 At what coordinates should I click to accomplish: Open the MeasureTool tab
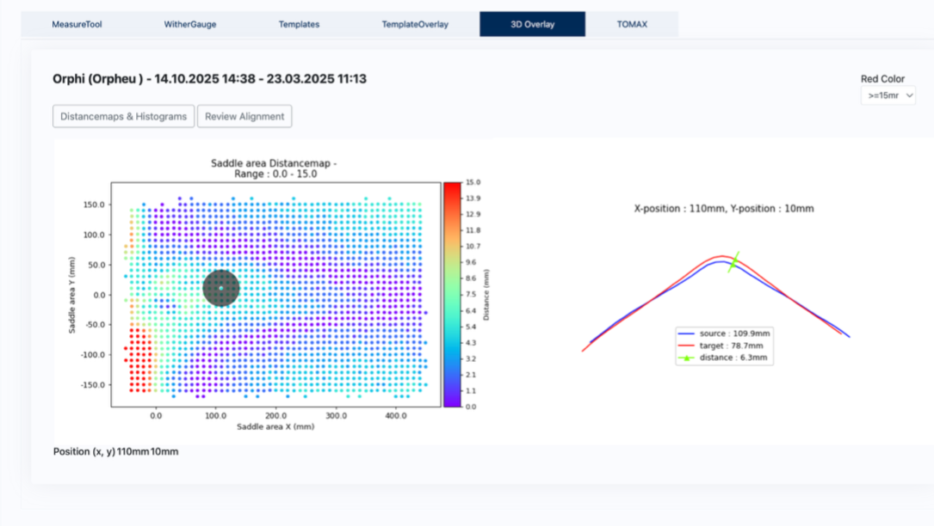pos(77,24)
